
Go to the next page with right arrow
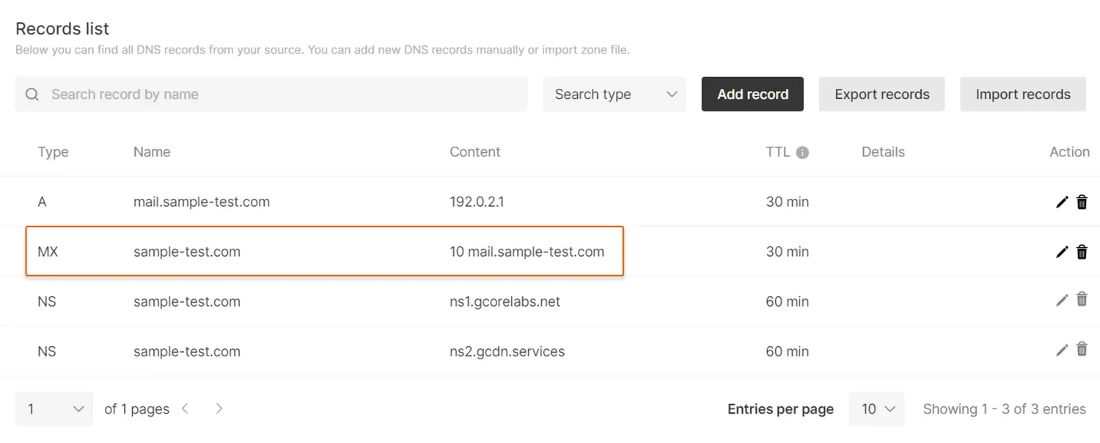coord(219,409)
